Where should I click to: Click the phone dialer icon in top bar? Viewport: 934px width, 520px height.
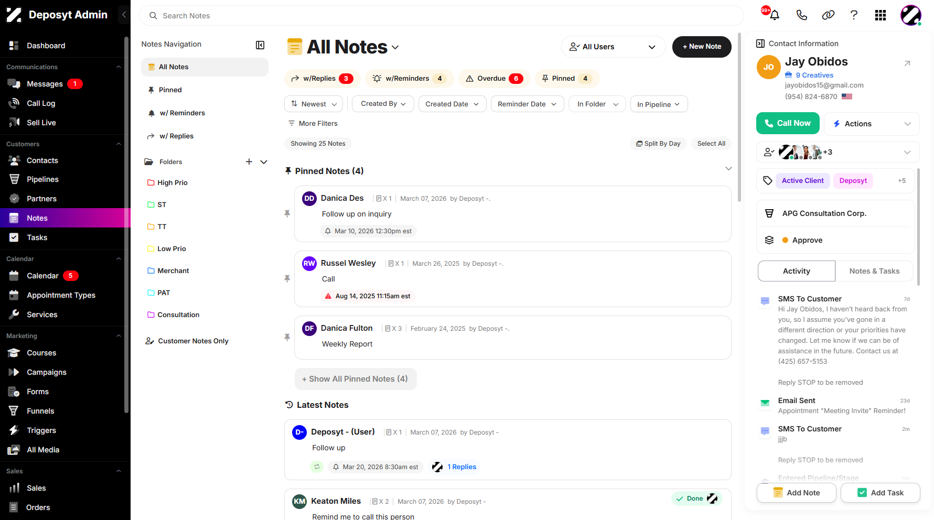[x=801, y=15]
